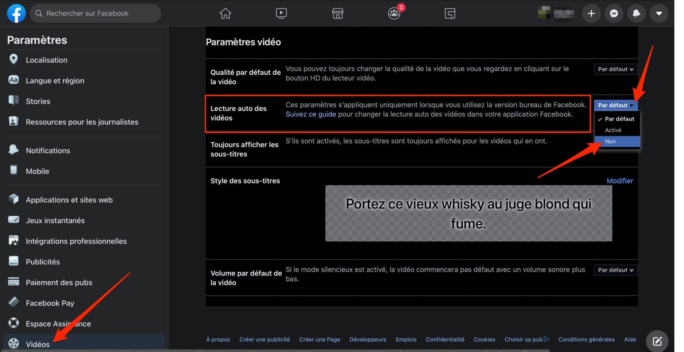684x352 pixels.
Task: Open Développeurs footer link
Action: point(368,340)
